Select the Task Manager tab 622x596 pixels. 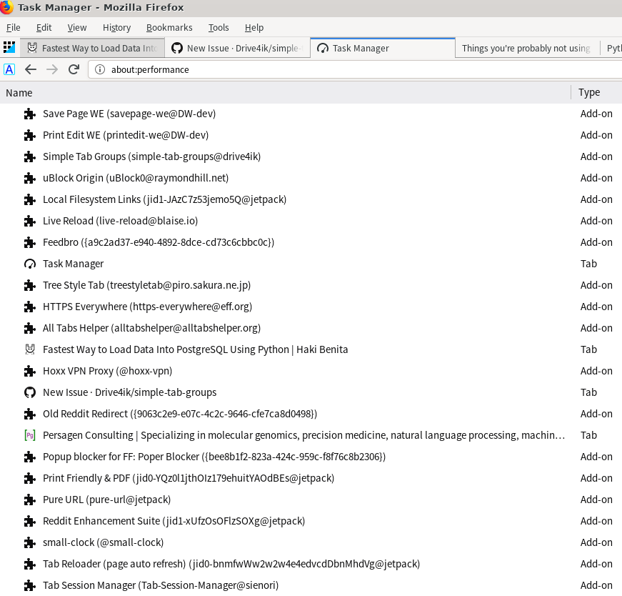383,48
